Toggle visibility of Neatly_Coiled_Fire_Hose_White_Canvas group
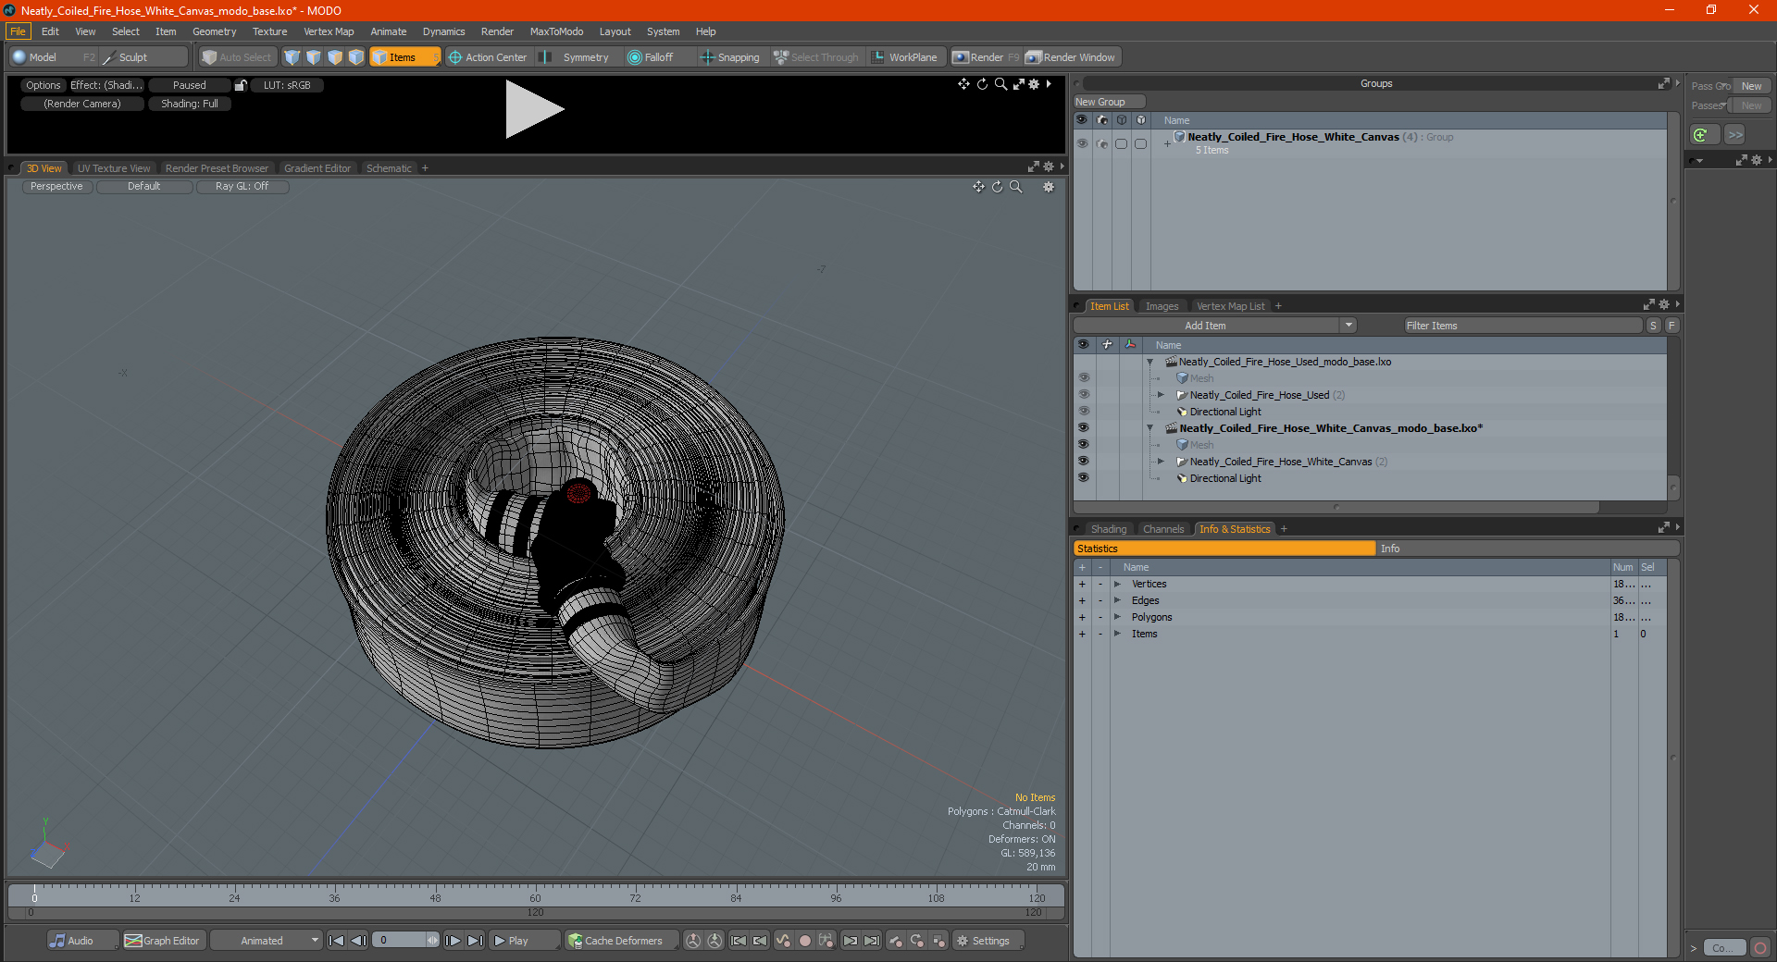 pos(1082,143)
